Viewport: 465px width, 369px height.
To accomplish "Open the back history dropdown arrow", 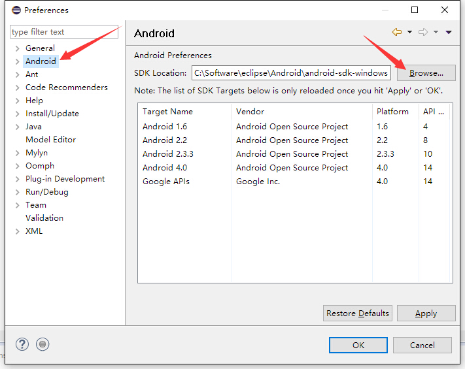I will click(409, 32).
